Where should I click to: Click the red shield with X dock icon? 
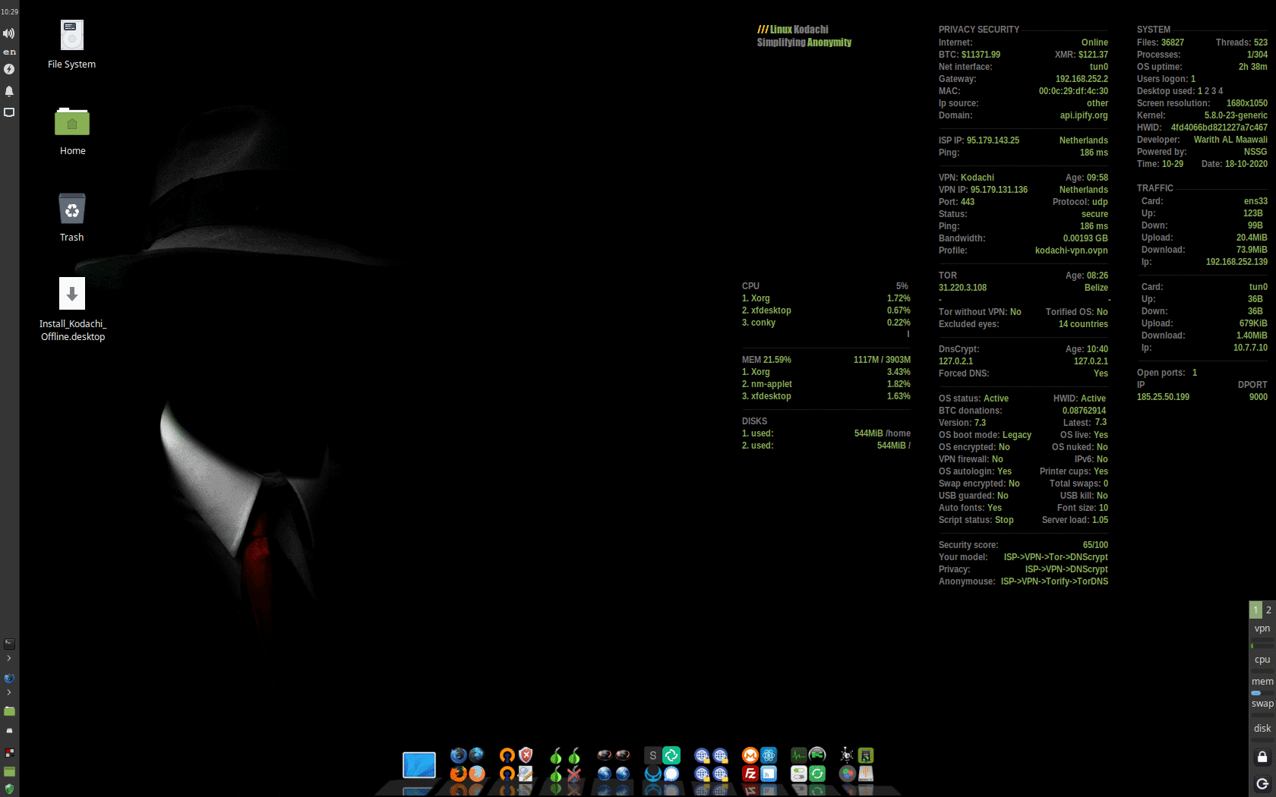click(526, 755)
